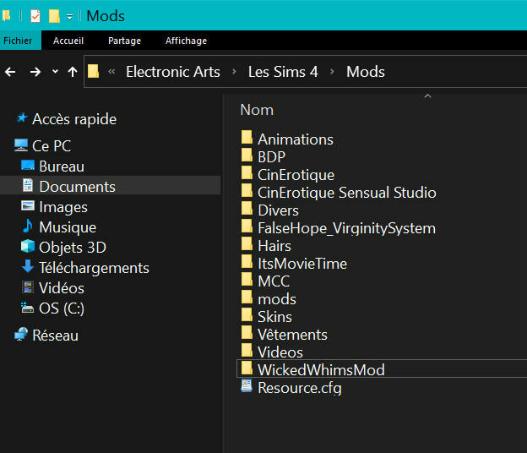527x453 pixels.
Task: Navigate to Les Sims 4 breadcrumb
Action: (x=283, y=72)
